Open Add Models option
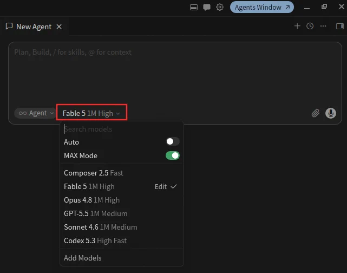347x273 pixels. 122,258
